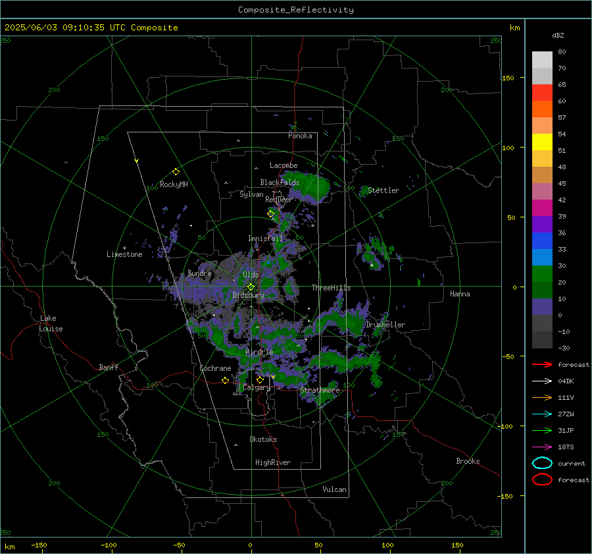Image resolution: width=592 pixels, height=554 pixels.
Task: Click the ThreeHills label
Action: pos(331,288)
